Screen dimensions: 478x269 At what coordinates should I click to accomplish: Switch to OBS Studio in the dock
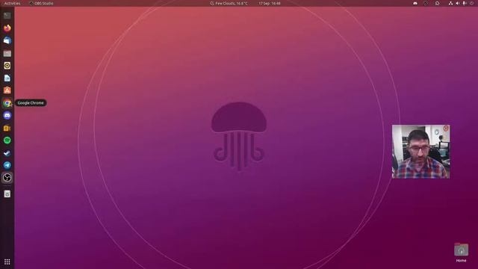(x=7, y=178)
